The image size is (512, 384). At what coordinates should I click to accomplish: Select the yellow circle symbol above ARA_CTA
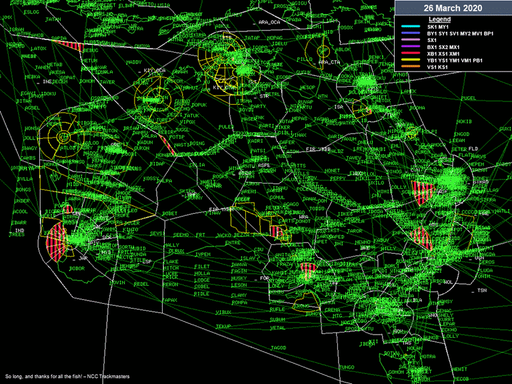point(325,49)
